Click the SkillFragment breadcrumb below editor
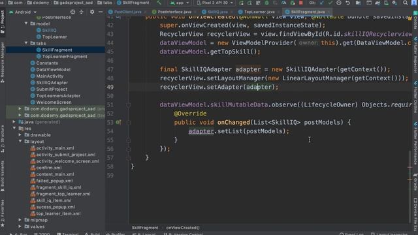418x235 pixels. click(x=145, y=228)
